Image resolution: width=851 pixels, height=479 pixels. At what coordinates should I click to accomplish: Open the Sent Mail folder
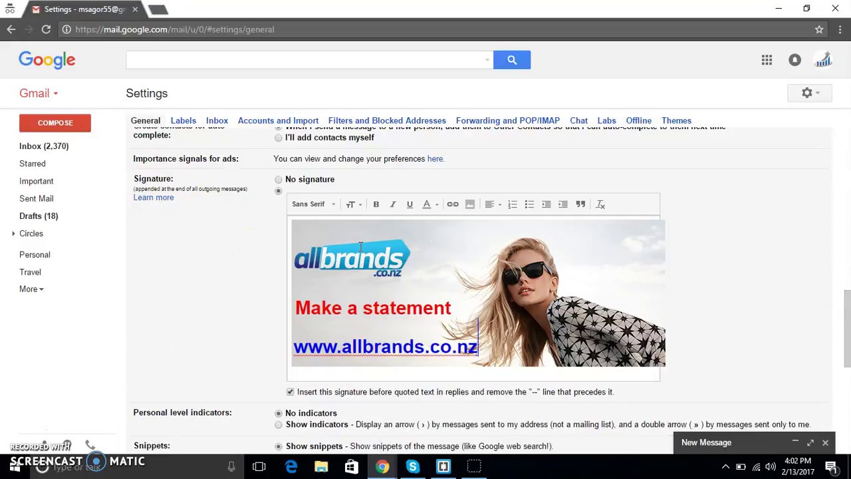[37, 199]
